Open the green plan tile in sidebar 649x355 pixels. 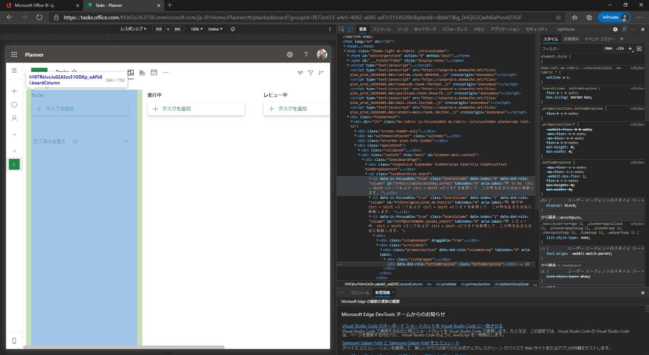pyautogui.click(x=14, y=165)
